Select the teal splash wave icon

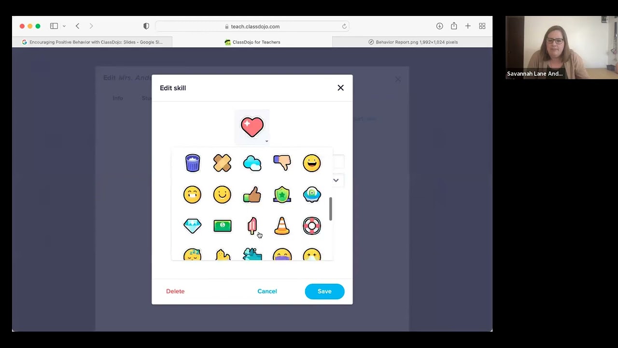point(252,254)
